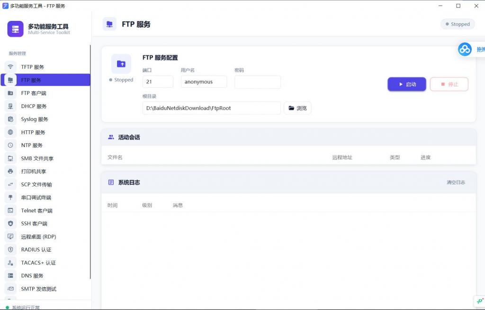Viewport: 485px width, 310px height.
Task: Clear logs via 清空日志 link
Action: (x=456, y=182)
